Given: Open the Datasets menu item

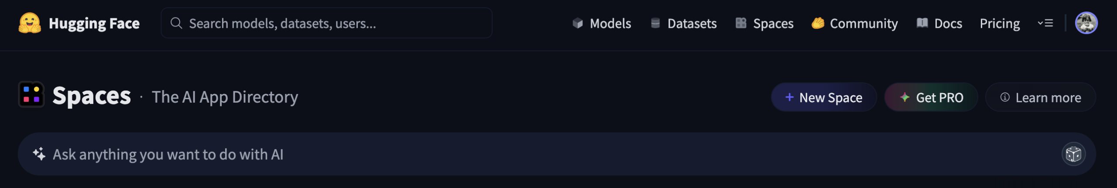Looking at the screenshot, I should [692, 23].
